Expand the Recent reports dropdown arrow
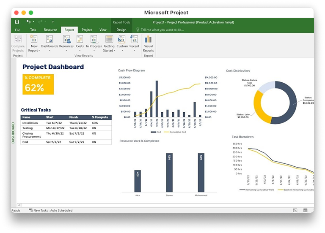Screen dimensions: 325x233 tap(134, 51)
